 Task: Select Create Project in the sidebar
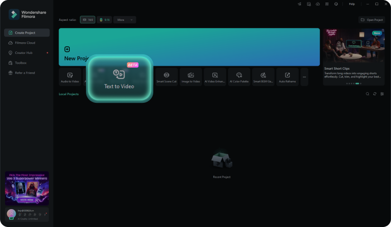(27, 33)
